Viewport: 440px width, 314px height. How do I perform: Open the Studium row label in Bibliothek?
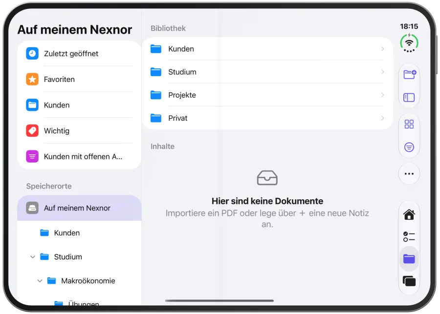182,72
